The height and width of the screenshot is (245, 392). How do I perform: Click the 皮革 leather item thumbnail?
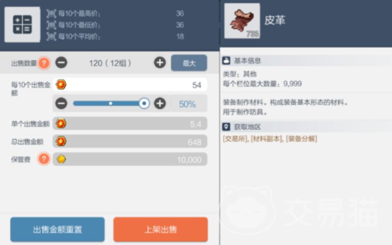pyautogui.click(x=242, y=21)
